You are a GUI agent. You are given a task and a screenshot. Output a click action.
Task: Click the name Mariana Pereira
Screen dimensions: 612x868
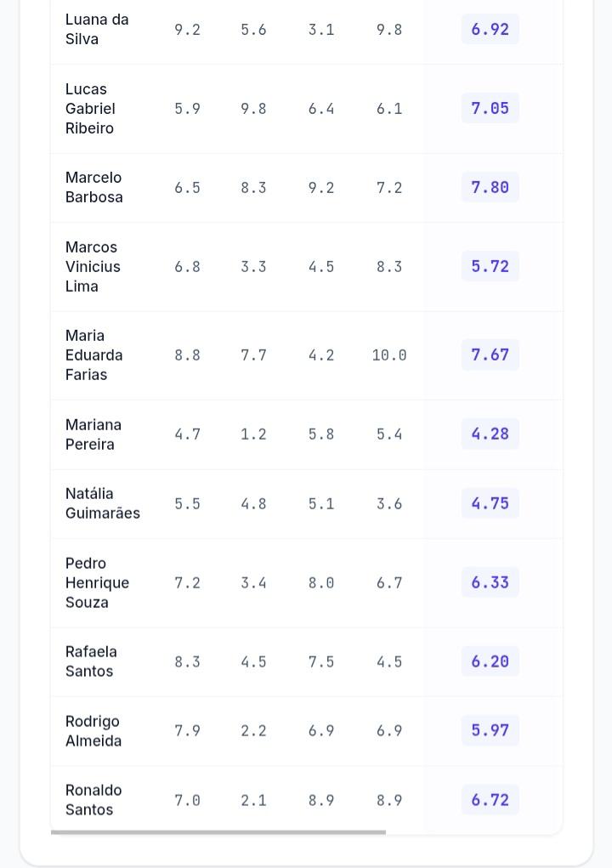coord(93,434)
